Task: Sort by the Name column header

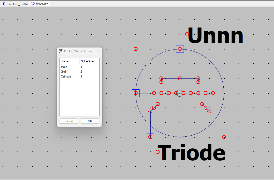Action: (x=70, y=61)
